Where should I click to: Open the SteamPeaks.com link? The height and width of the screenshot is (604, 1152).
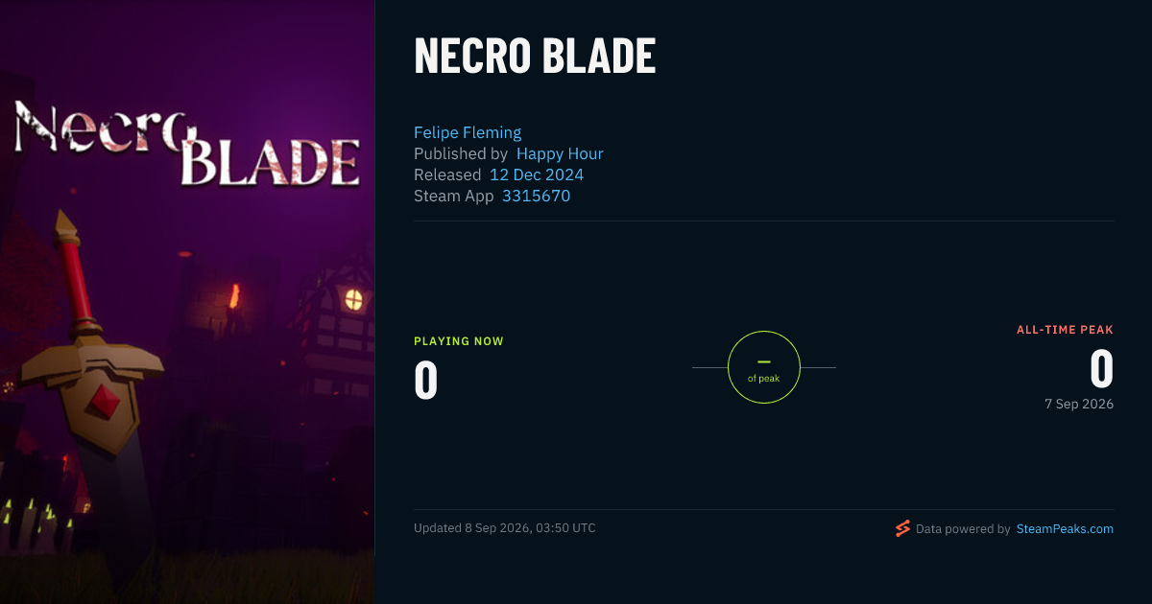[x=1065, y=528]
